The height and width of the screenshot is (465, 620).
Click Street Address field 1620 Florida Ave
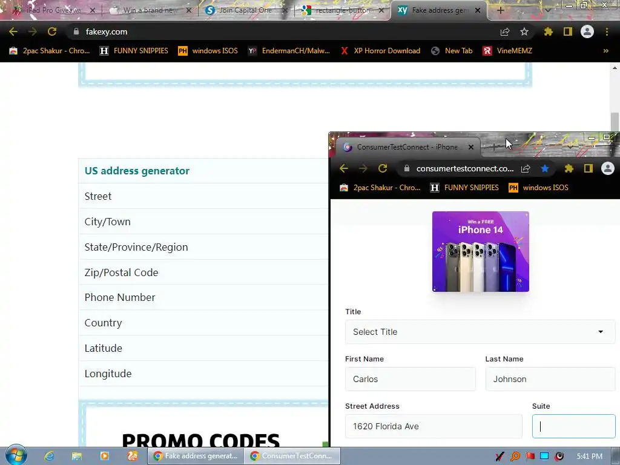click(x=434, y=426)
